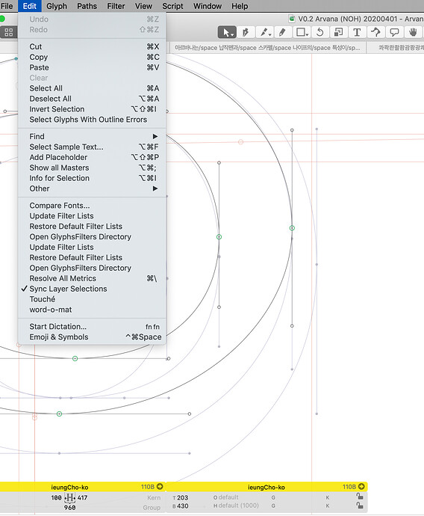Toggle the lock in the B 430 row
Screen dimensions: 424x516
(360, 505)
